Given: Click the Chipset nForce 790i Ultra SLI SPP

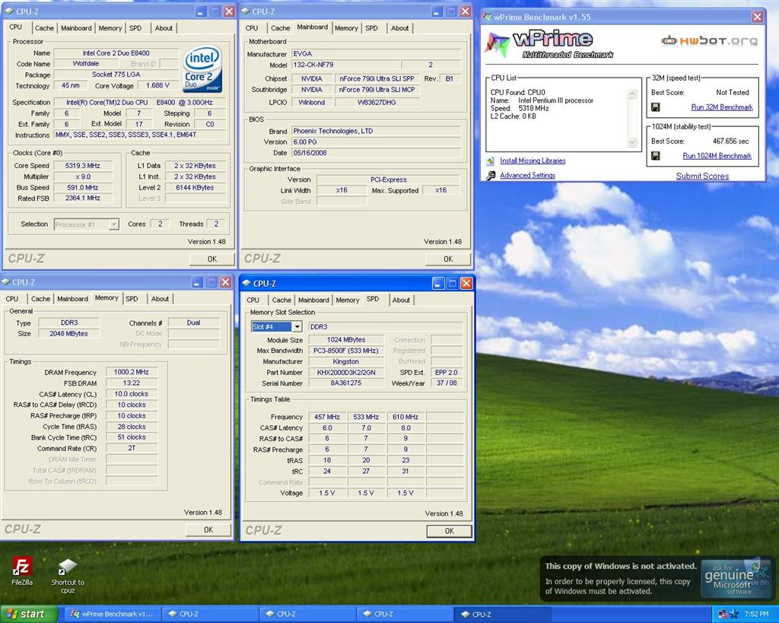Looking at the screenshot, I should tap(377, 79).
